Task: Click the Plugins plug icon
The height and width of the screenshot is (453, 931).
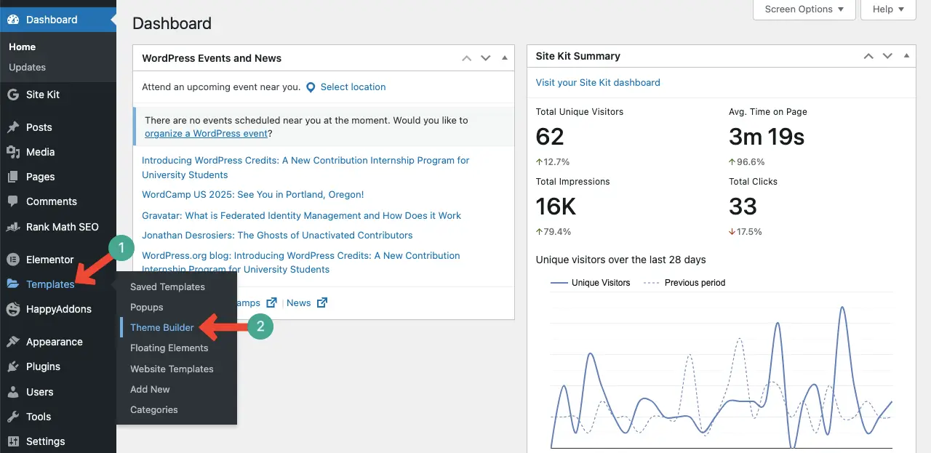Action: point(13,366)
